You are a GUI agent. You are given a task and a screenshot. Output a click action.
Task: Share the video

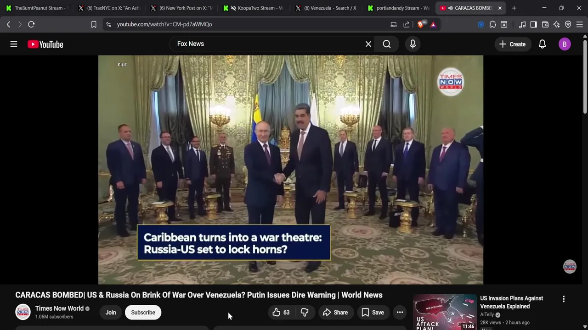pyautogui.click(x=335, y=312)
